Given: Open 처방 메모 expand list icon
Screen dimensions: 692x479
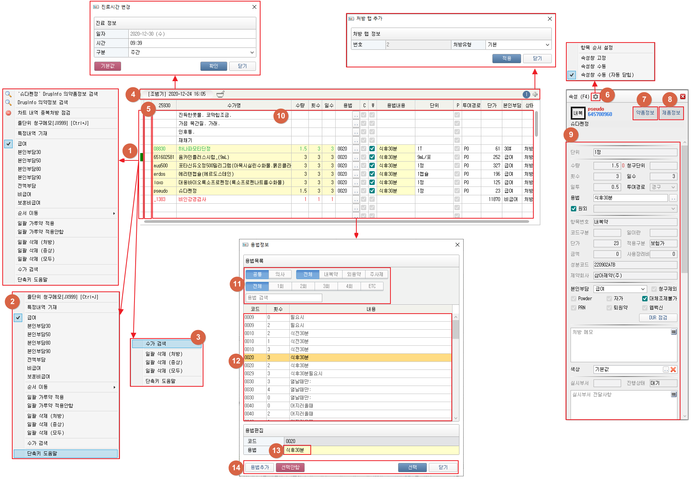Looking at the screenshot, I should tap(674, 332).
